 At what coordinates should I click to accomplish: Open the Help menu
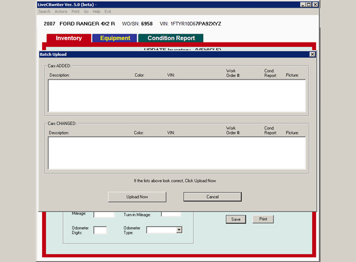click(x=96, y=12)
